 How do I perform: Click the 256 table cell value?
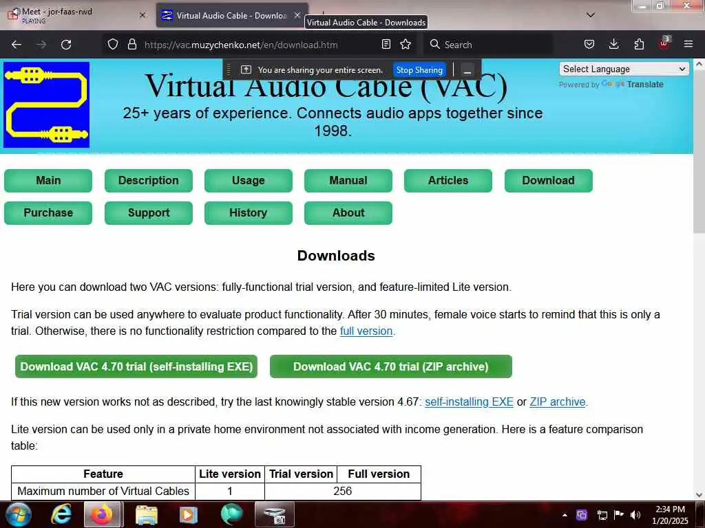[x=343, y=491]
